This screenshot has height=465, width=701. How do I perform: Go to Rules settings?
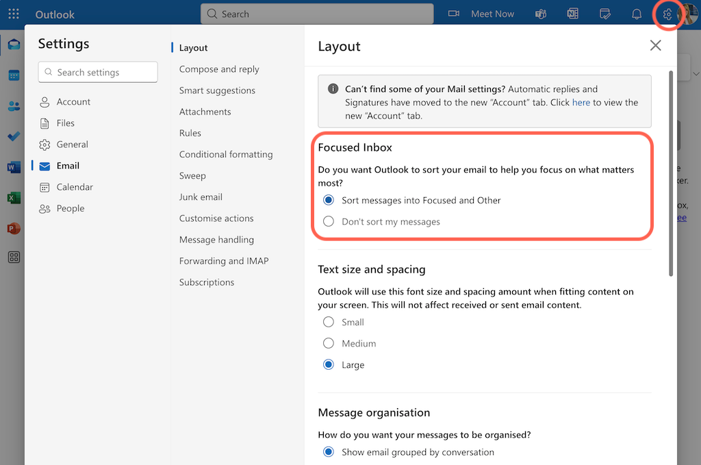(x=190, y=134)
